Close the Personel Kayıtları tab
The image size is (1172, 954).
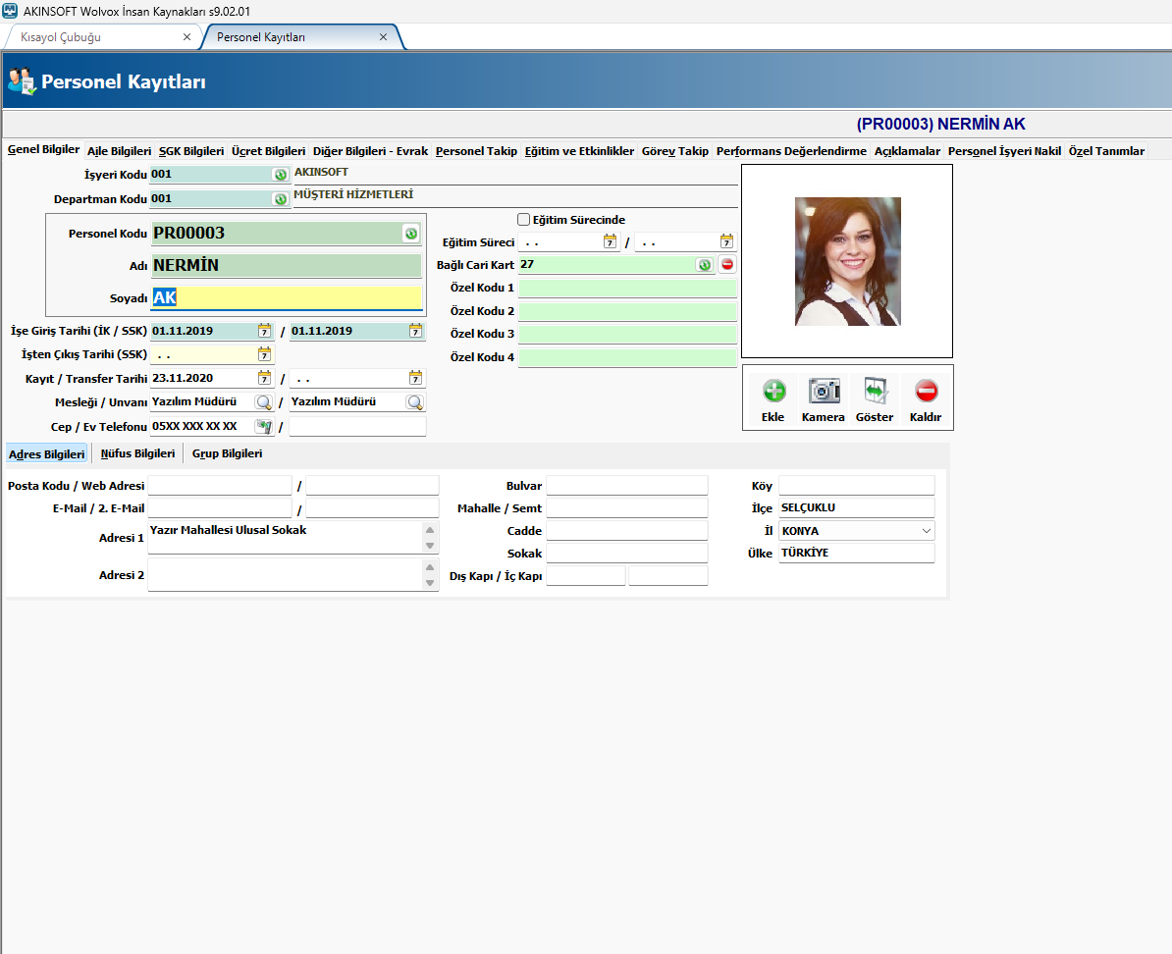[x=383, y=36]
